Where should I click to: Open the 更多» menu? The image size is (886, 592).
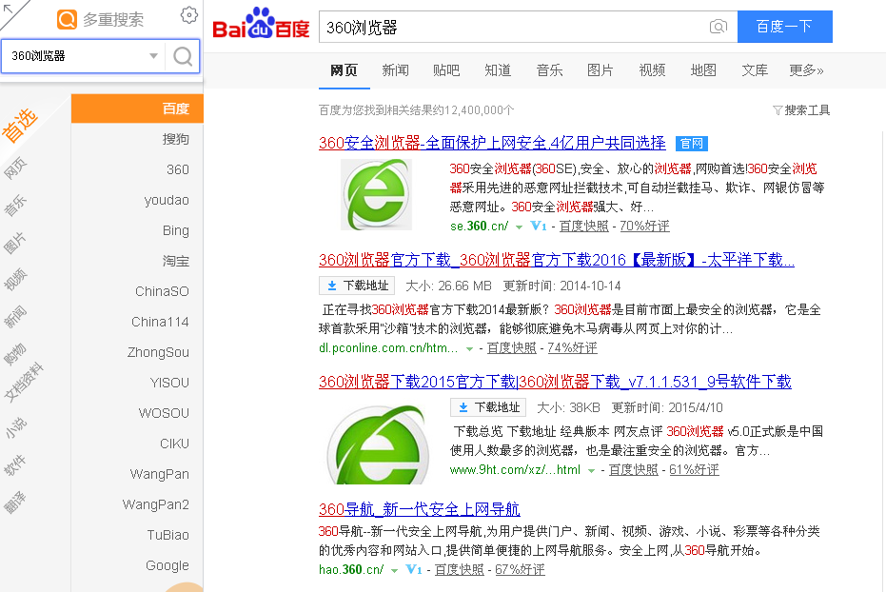pos(806,70)
